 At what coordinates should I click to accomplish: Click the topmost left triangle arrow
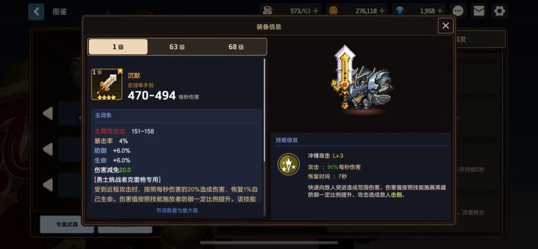[48, 113]
